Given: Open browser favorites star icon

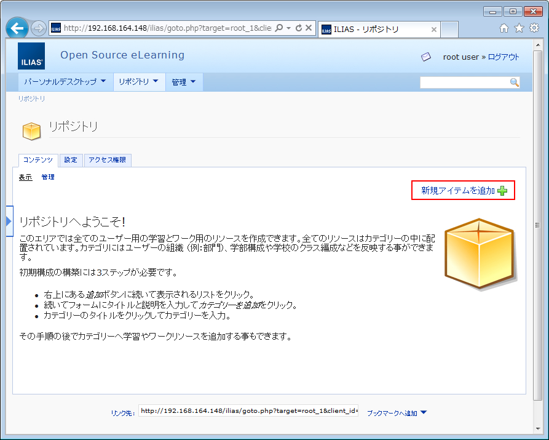Looking at the screenshot, I should (x=519, y=28).
